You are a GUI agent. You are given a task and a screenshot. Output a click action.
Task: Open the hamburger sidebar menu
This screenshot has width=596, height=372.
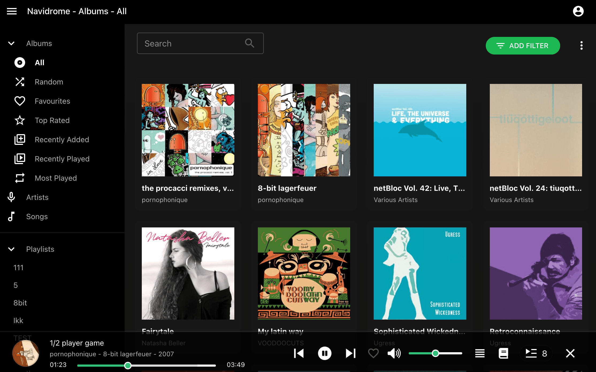pyautogui.click(x=12, y=11)
